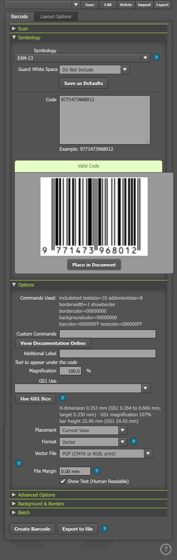
Task: Click the Commands Used text block
Action: pyautogui.click(x=101, y=311)
